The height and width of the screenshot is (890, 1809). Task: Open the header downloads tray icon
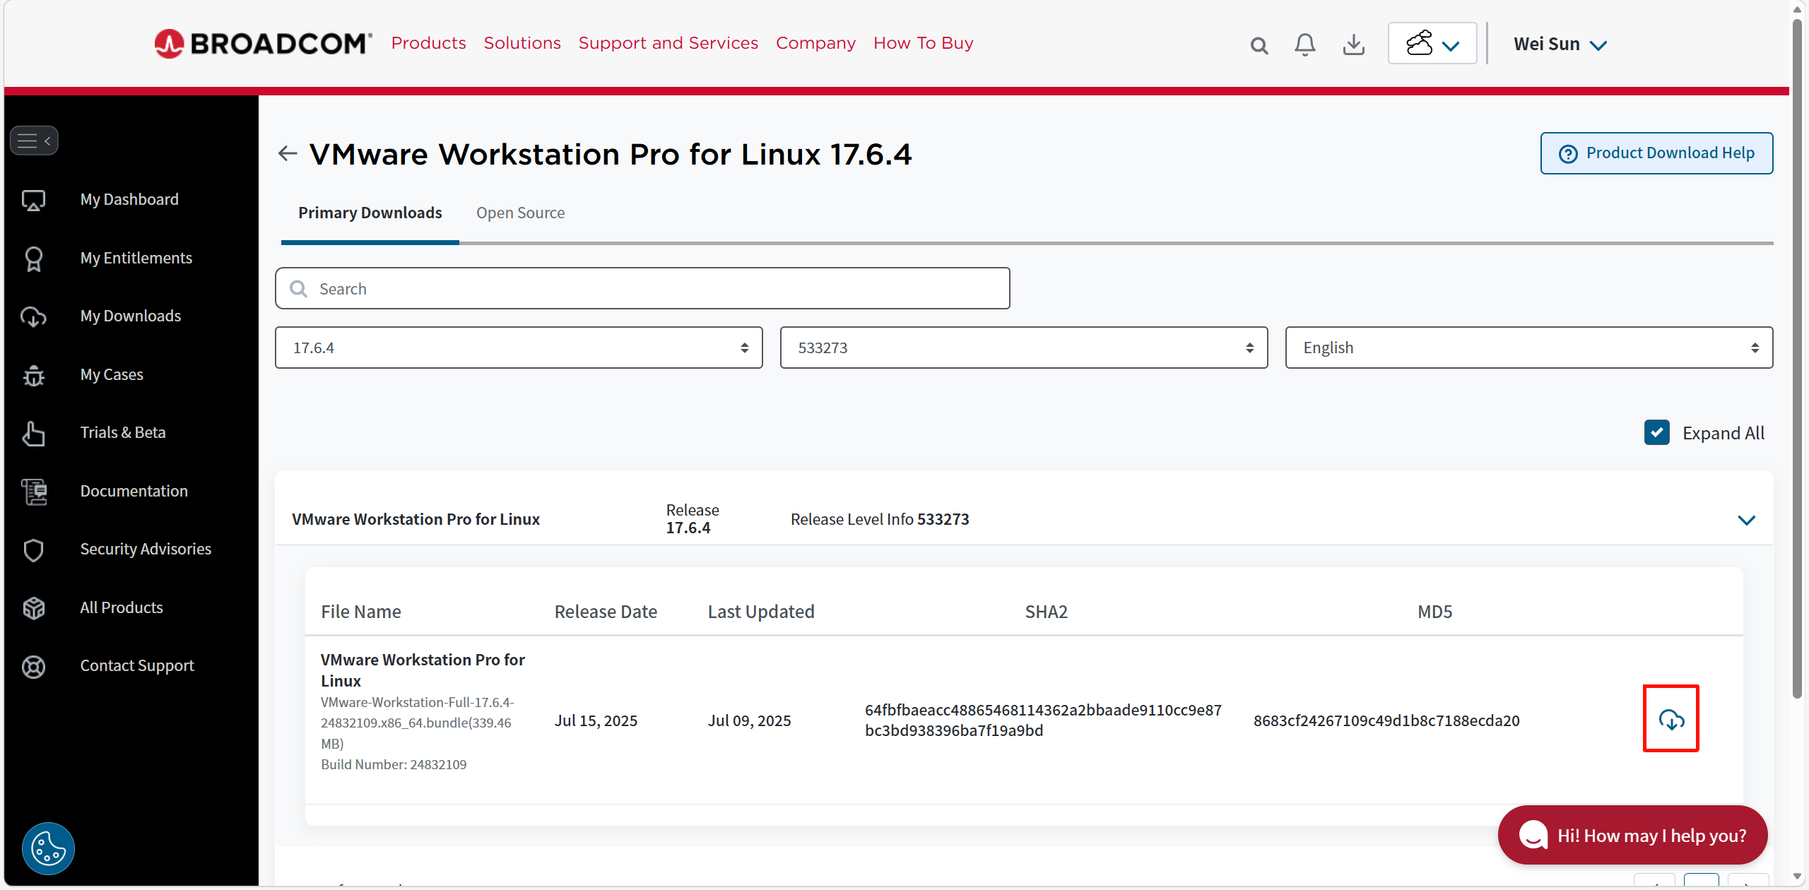(1353, 44)
